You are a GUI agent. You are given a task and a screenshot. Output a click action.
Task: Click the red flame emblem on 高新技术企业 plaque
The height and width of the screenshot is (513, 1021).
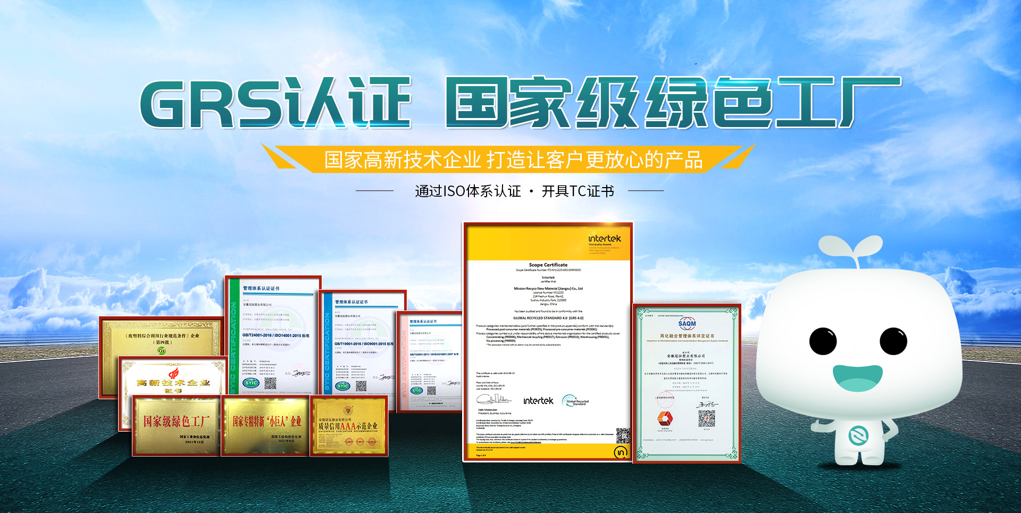click(x=173, y=373)
